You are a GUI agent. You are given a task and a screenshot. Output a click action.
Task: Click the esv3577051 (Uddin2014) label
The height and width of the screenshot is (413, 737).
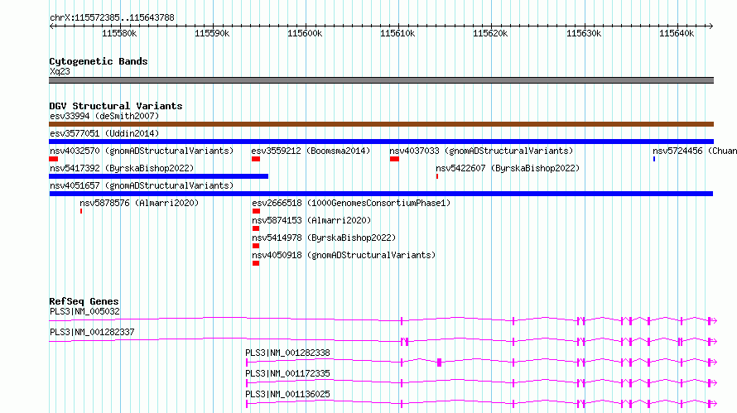[x=104, y=133]
